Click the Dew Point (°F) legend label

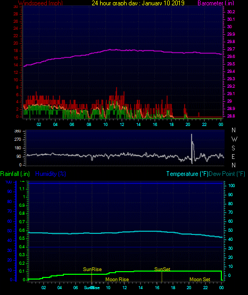[227, 174]
